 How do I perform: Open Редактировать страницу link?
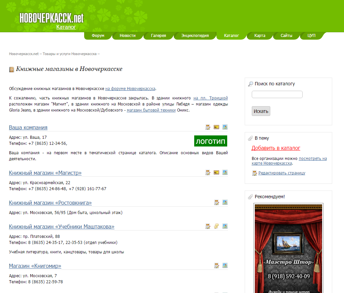click(282, 173)
